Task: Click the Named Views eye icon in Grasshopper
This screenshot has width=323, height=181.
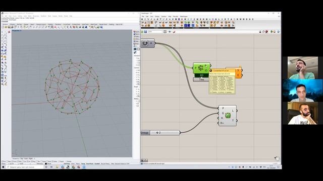Action: [170, 32]
